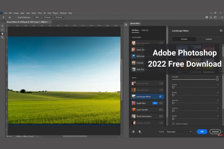
Task: Switch to the Custom tab
Action: [209, 39]
